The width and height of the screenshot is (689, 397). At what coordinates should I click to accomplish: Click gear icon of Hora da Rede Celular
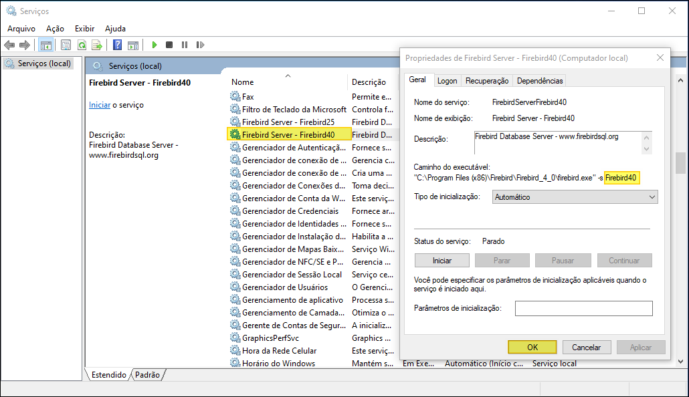(x=235, y=350)
